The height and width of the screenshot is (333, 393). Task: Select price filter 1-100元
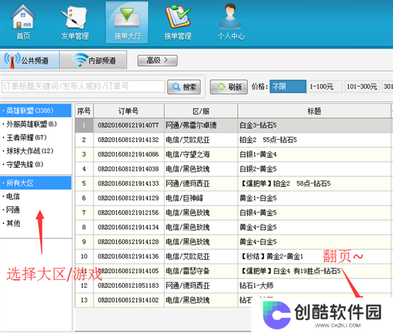pos(325,86)
